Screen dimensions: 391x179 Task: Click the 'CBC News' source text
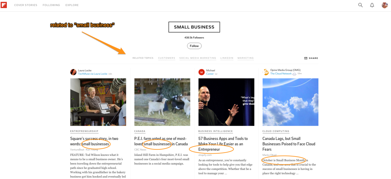[140, 150]
